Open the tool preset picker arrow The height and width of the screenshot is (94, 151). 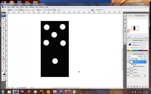6,10
